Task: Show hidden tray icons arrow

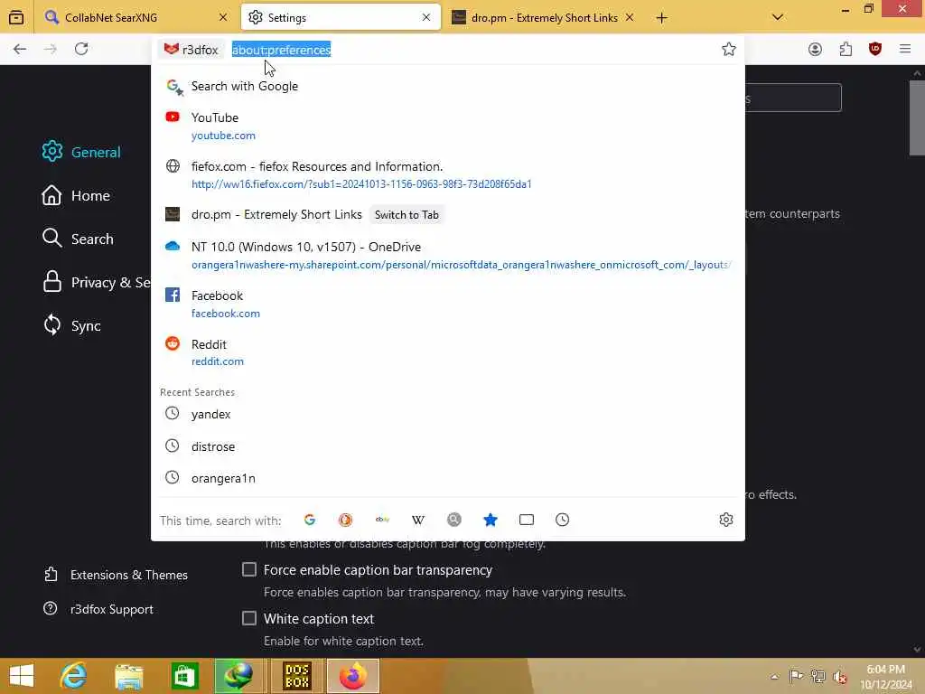Action: pos(774,676)
